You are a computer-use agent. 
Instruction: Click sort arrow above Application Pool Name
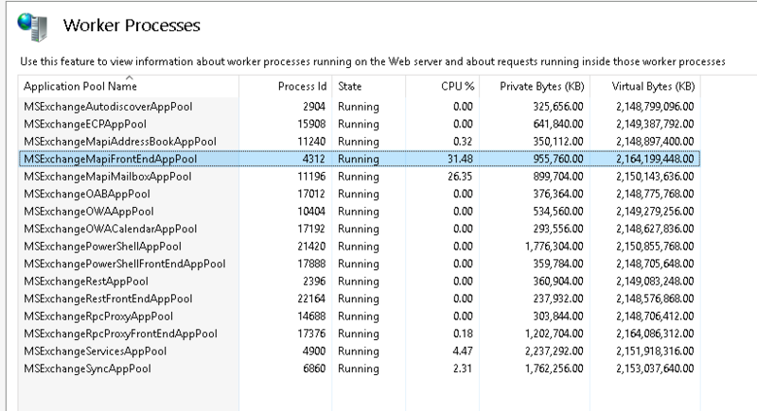129,77
